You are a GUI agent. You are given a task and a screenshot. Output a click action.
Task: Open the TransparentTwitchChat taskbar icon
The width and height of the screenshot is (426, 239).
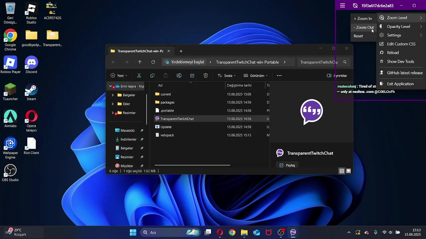[293, 232]
